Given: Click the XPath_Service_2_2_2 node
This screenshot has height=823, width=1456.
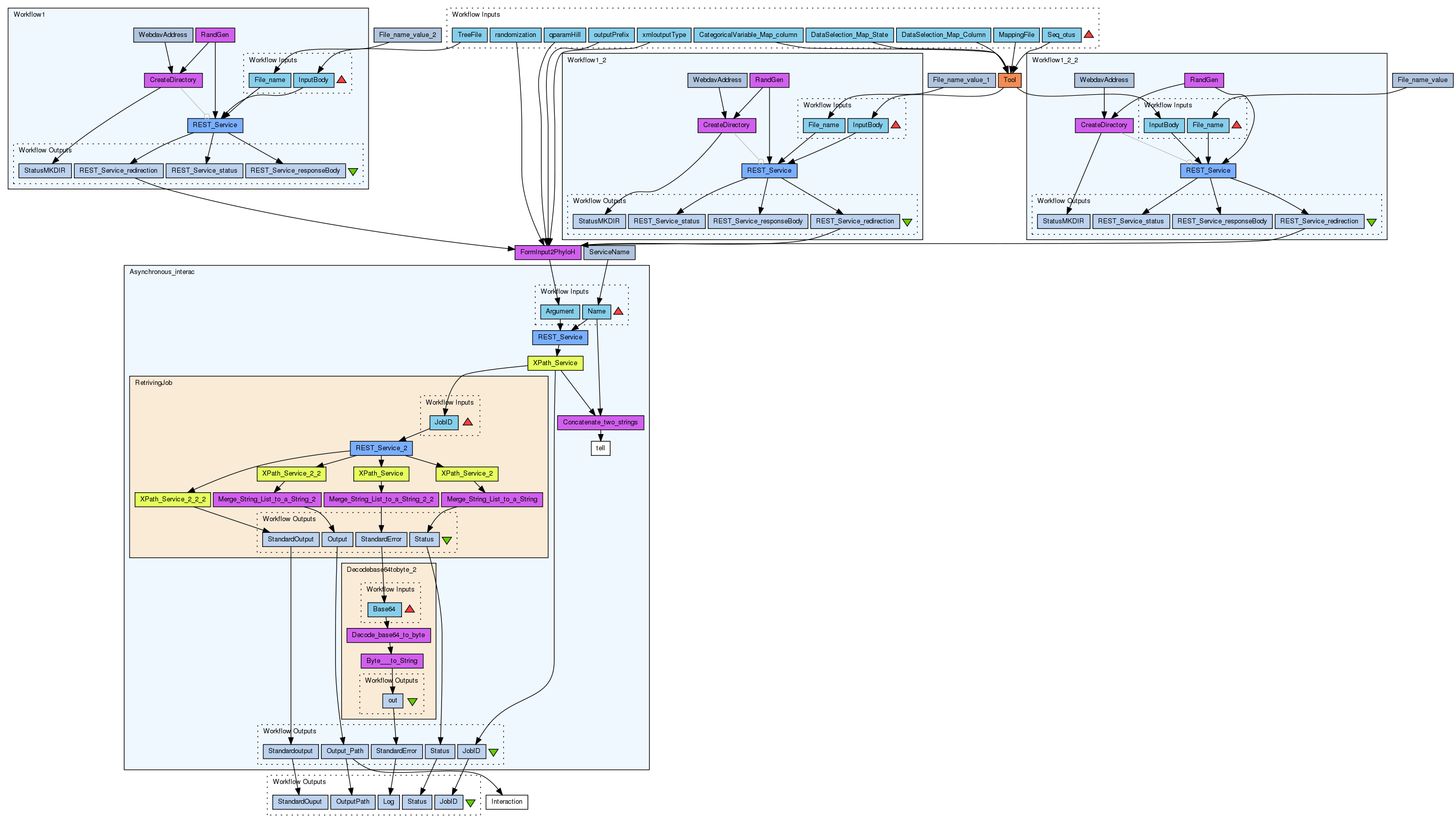Looking at the screenshot, I should pyautogui.click(x=173, y=499).
